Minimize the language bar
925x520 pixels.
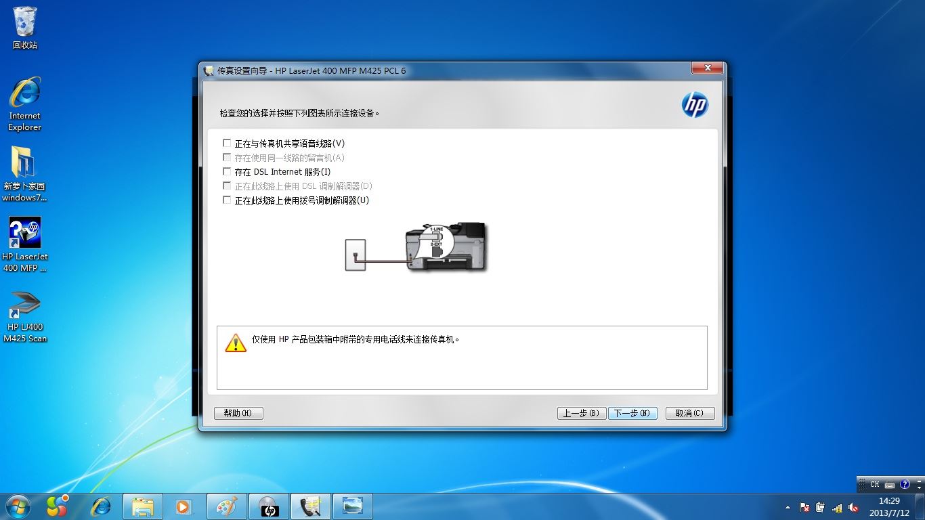[x=919, y=481]
